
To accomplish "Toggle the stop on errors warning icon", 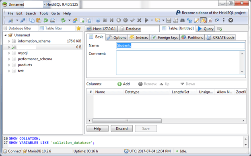I will coord(203,20).
